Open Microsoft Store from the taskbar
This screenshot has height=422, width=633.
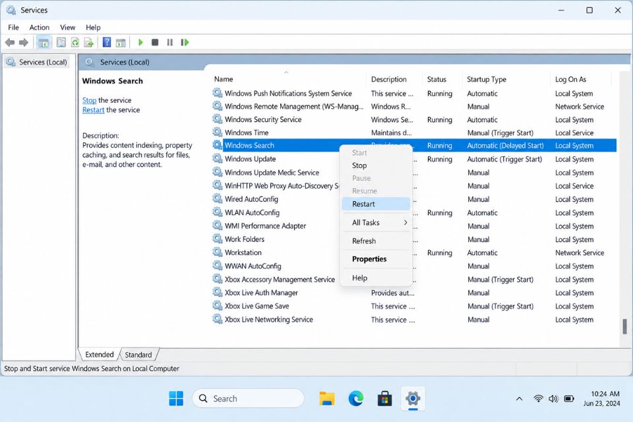click(x=384, y=398)
